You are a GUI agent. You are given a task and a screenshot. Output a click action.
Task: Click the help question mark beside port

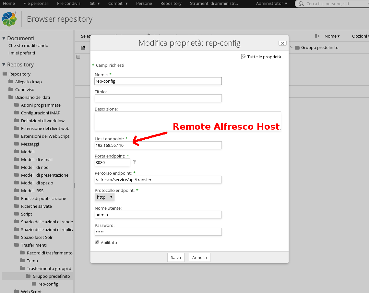[x=134, y=162]
